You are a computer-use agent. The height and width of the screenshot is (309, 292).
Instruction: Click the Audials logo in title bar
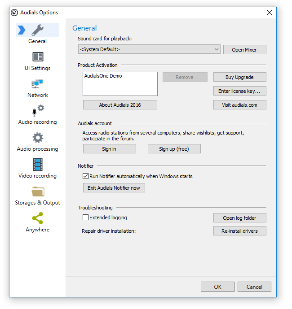(x=14, y=13)
